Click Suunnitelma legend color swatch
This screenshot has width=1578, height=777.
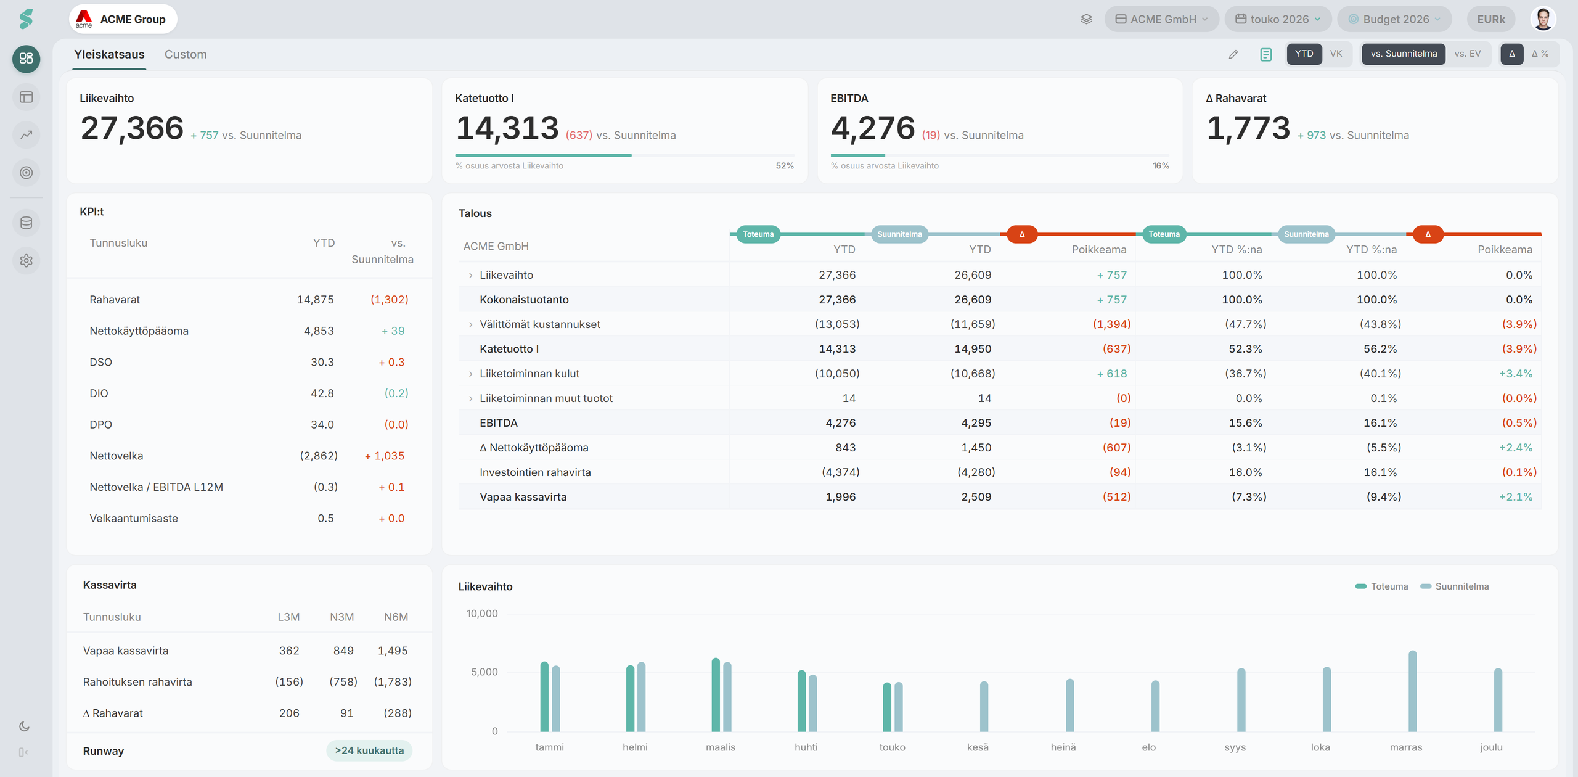pos(1425,586)
